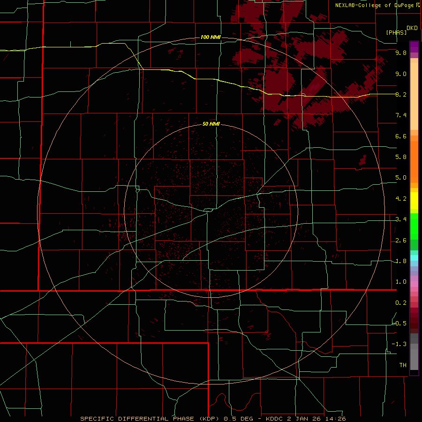Select the 5.8 value on color scale

401,157
